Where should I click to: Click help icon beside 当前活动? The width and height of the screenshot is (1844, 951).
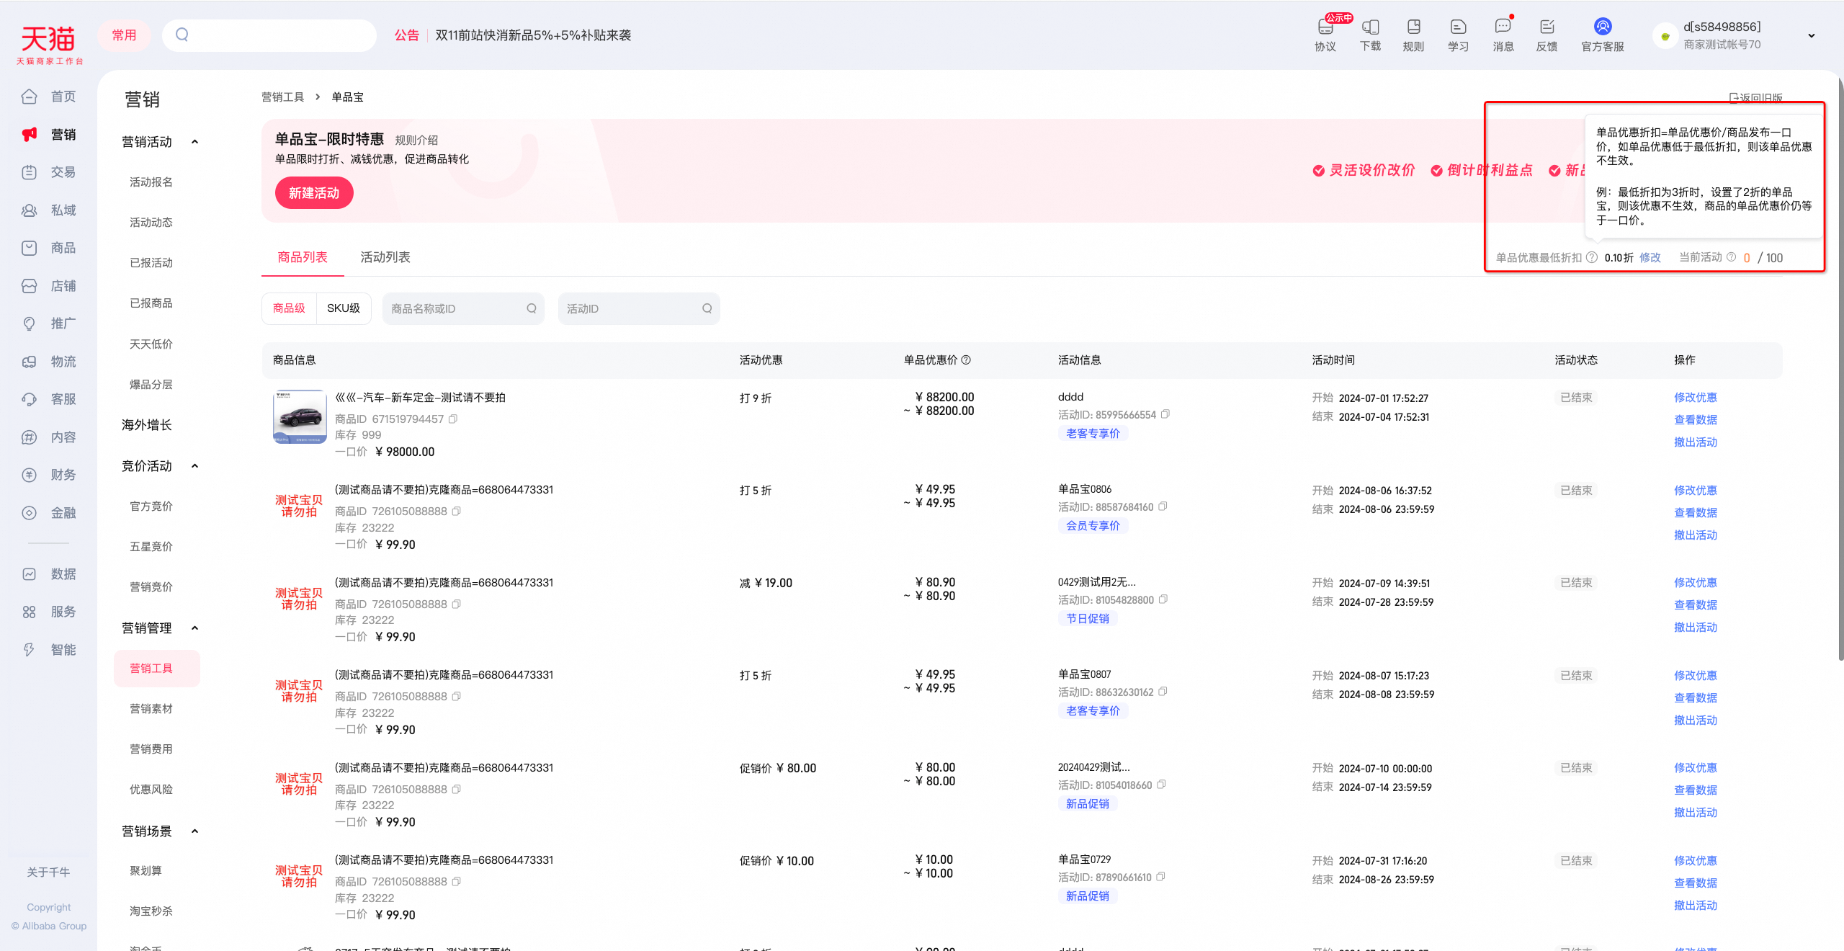pos(1731,257)
